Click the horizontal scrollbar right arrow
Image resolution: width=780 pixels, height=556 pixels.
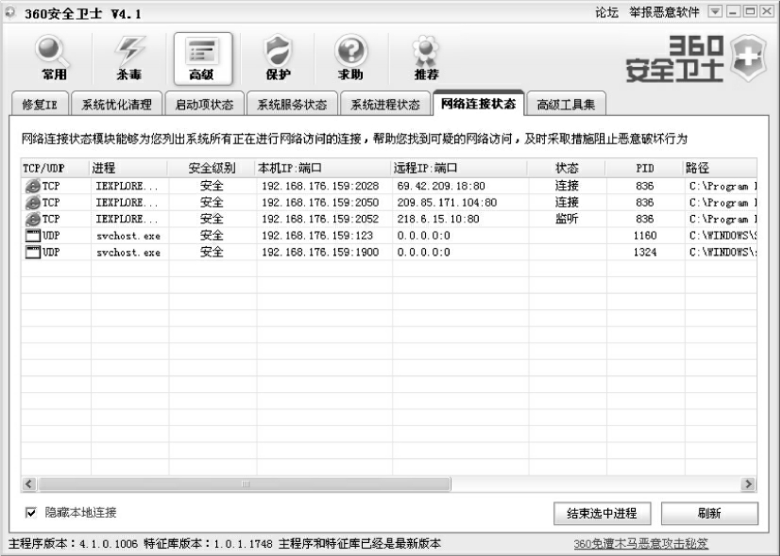748,484
